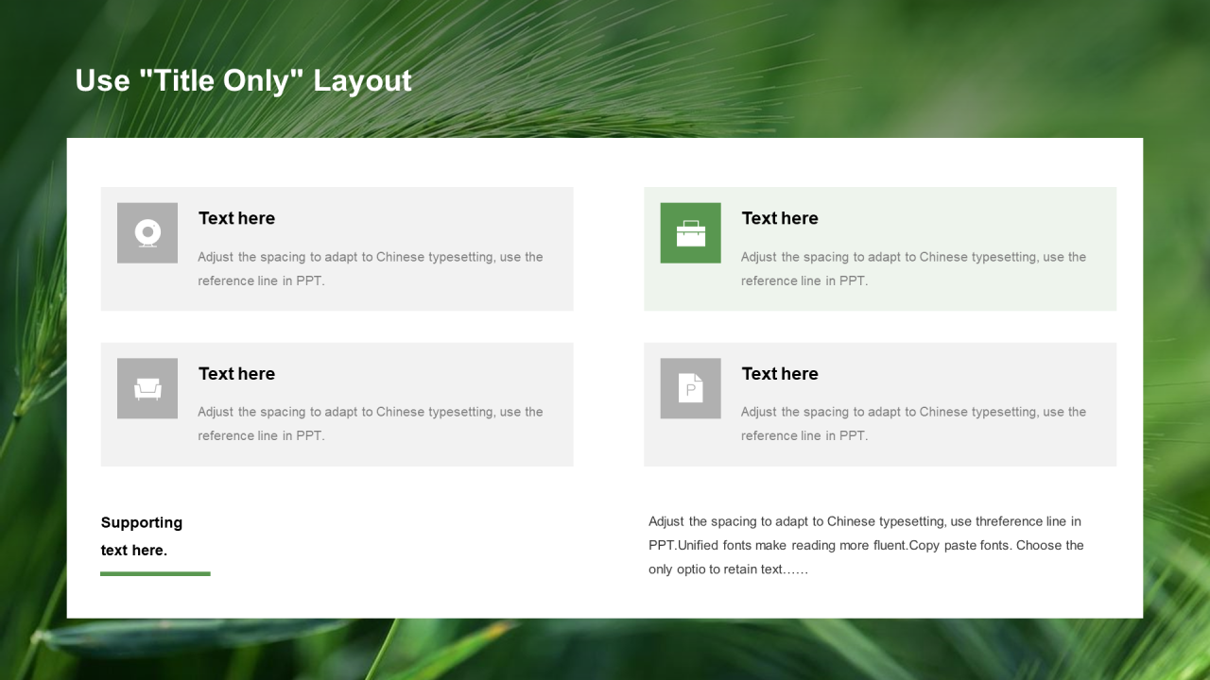
Task: Click the webcam icon
Action: point(147,232)
